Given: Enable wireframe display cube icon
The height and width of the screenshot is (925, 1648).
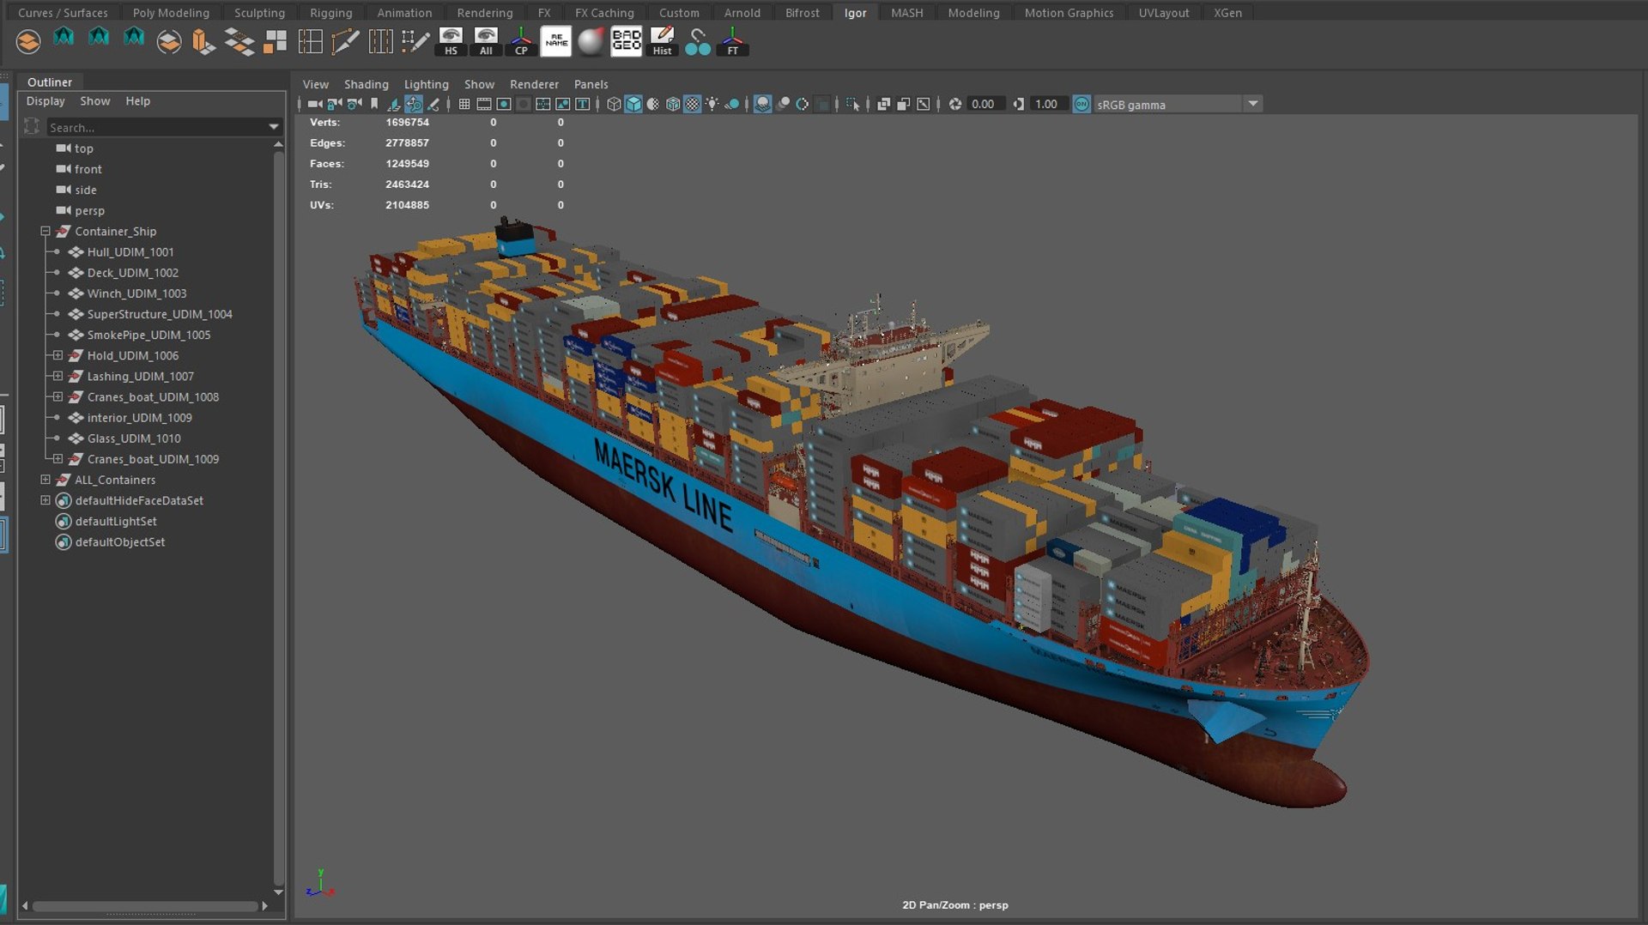Looking at the screenshot, I should 614,104.
